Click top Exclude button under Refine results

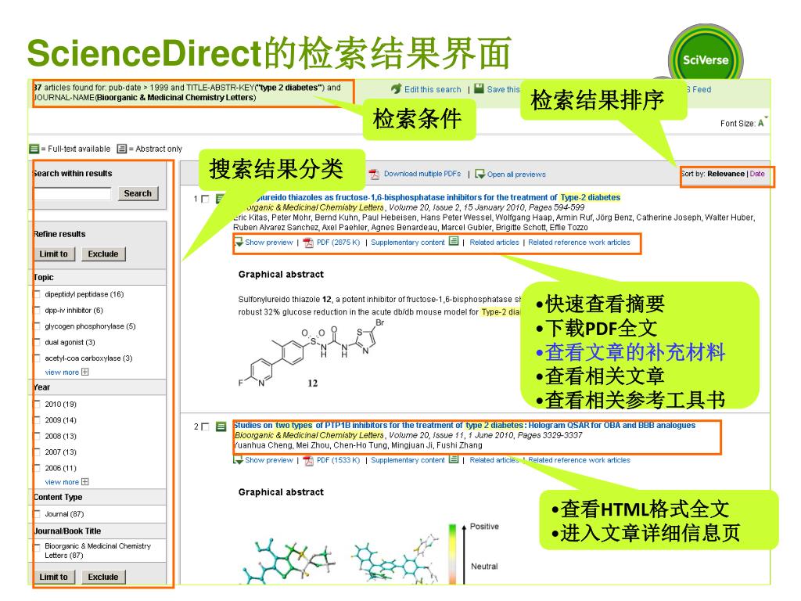[x=102, y=254]
